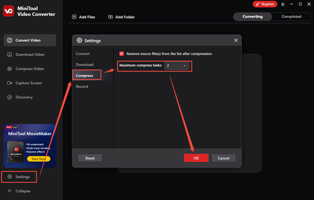Screen dimensions: 314x200
Task: Close the Settings dialog with X
Action: (x=236, y=40)
